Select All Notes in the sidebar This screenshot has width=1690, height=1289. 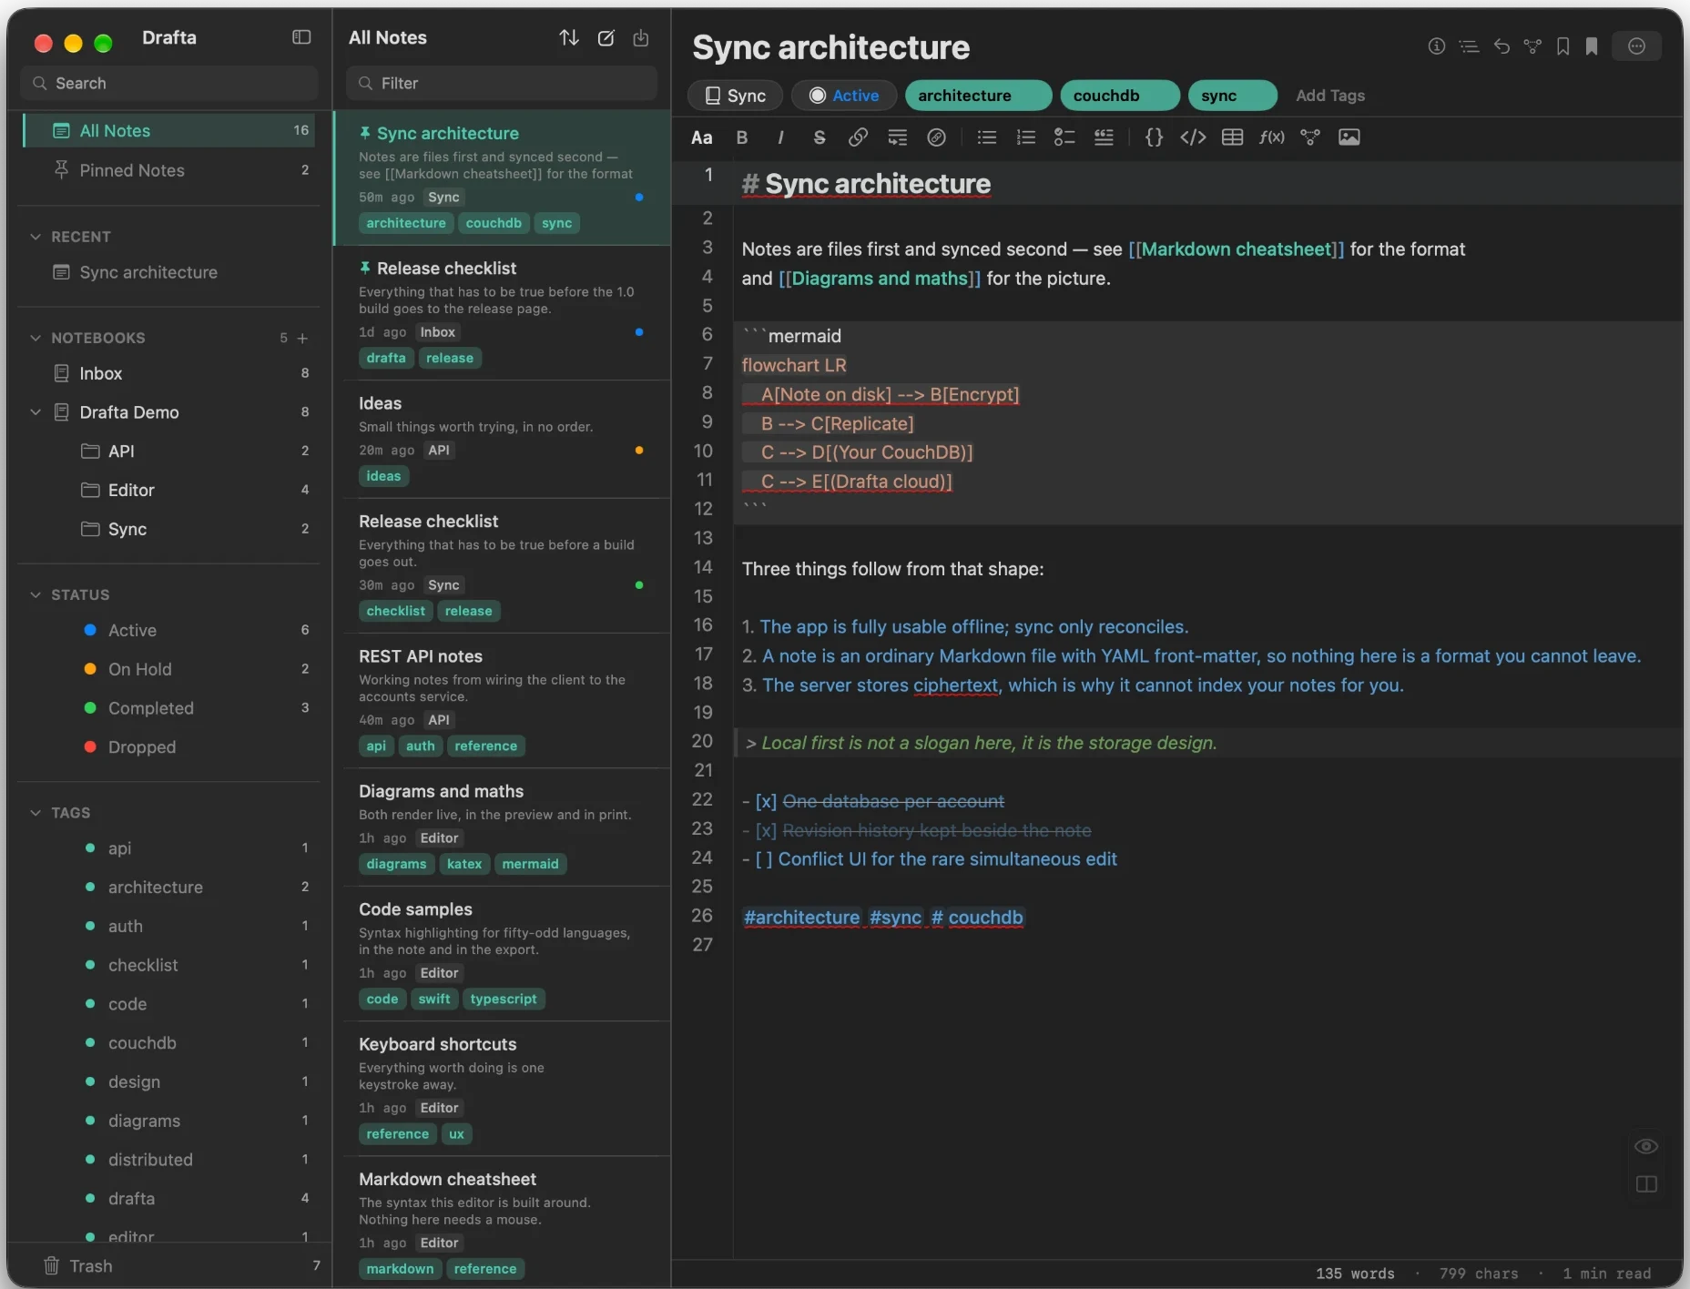(x=168, y=130)
